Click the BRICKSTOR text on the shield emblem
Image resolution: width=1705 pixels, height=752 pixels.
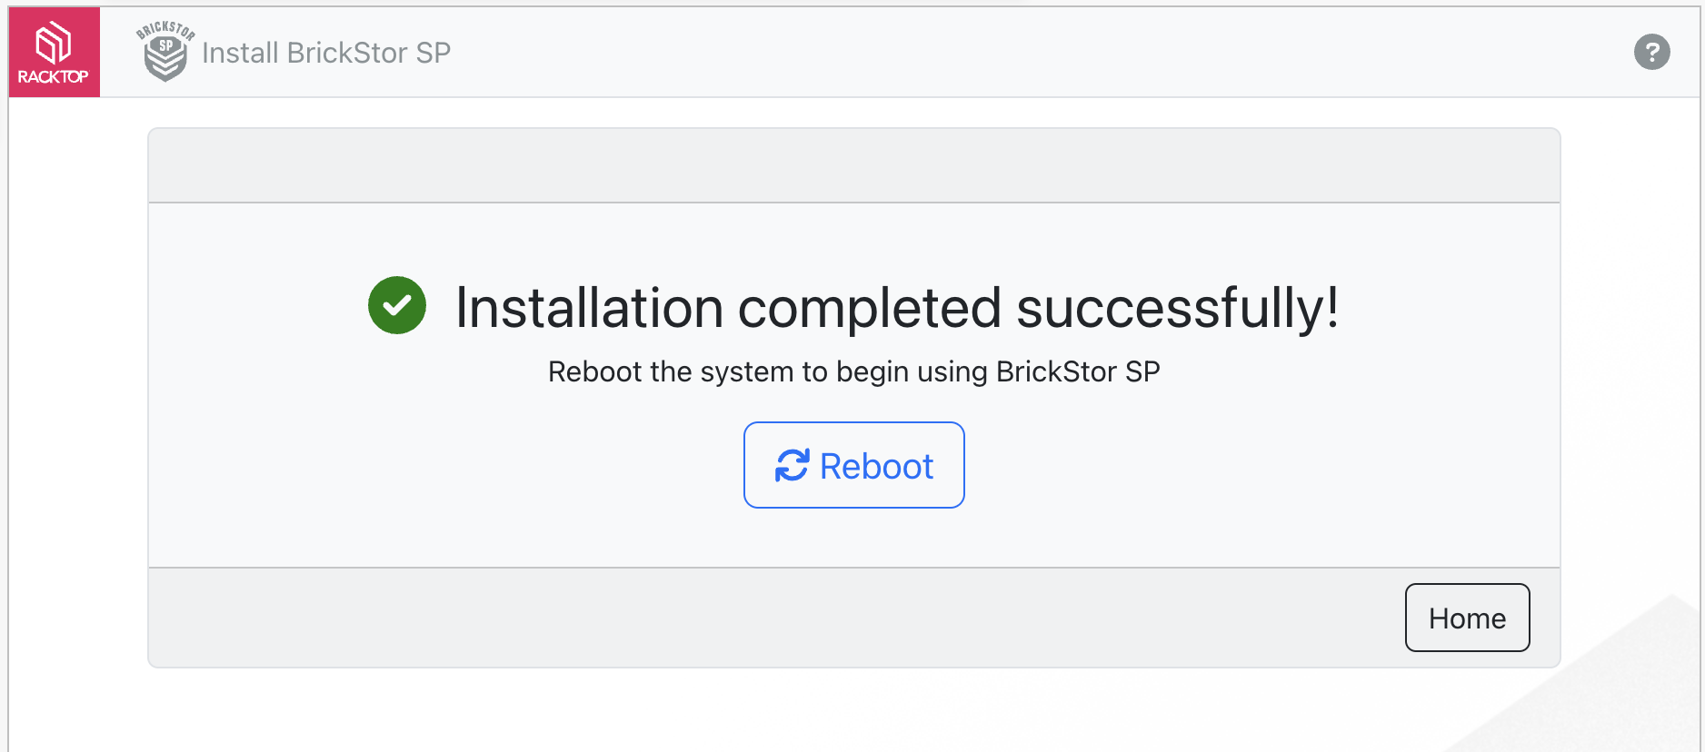coord(165,28)
